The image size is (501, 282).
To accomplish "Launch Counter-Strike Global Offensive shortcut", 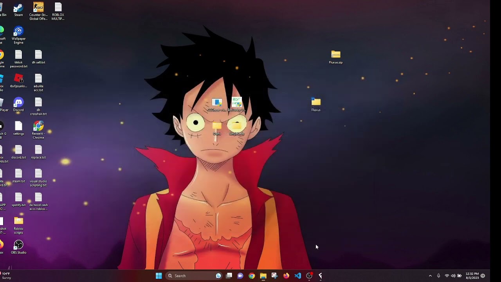I will coord(38,11).
